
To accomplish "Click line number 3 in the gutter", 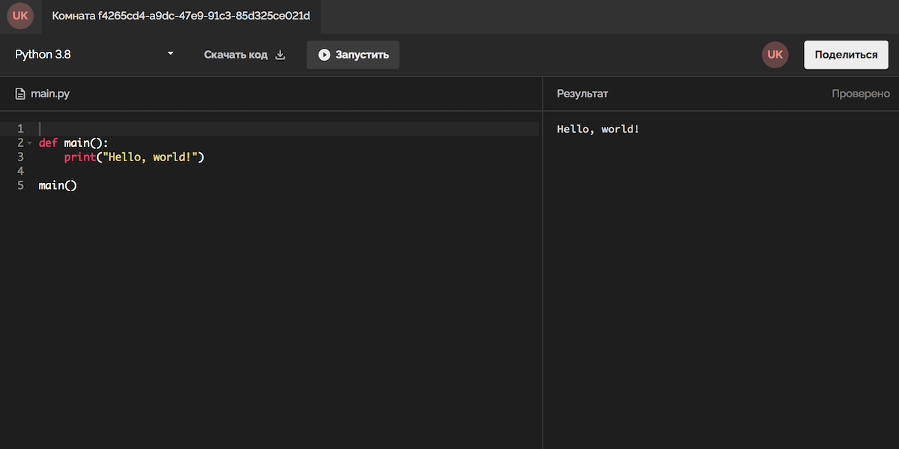I will tap(20, 157).
